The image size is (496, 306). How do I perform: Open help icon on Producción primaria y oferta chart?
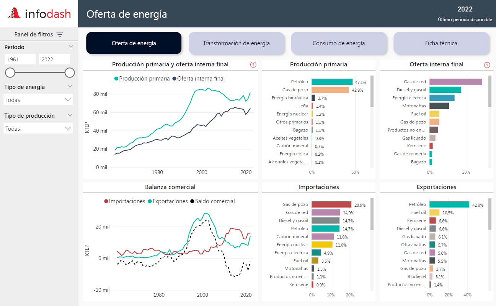point(253,65)
